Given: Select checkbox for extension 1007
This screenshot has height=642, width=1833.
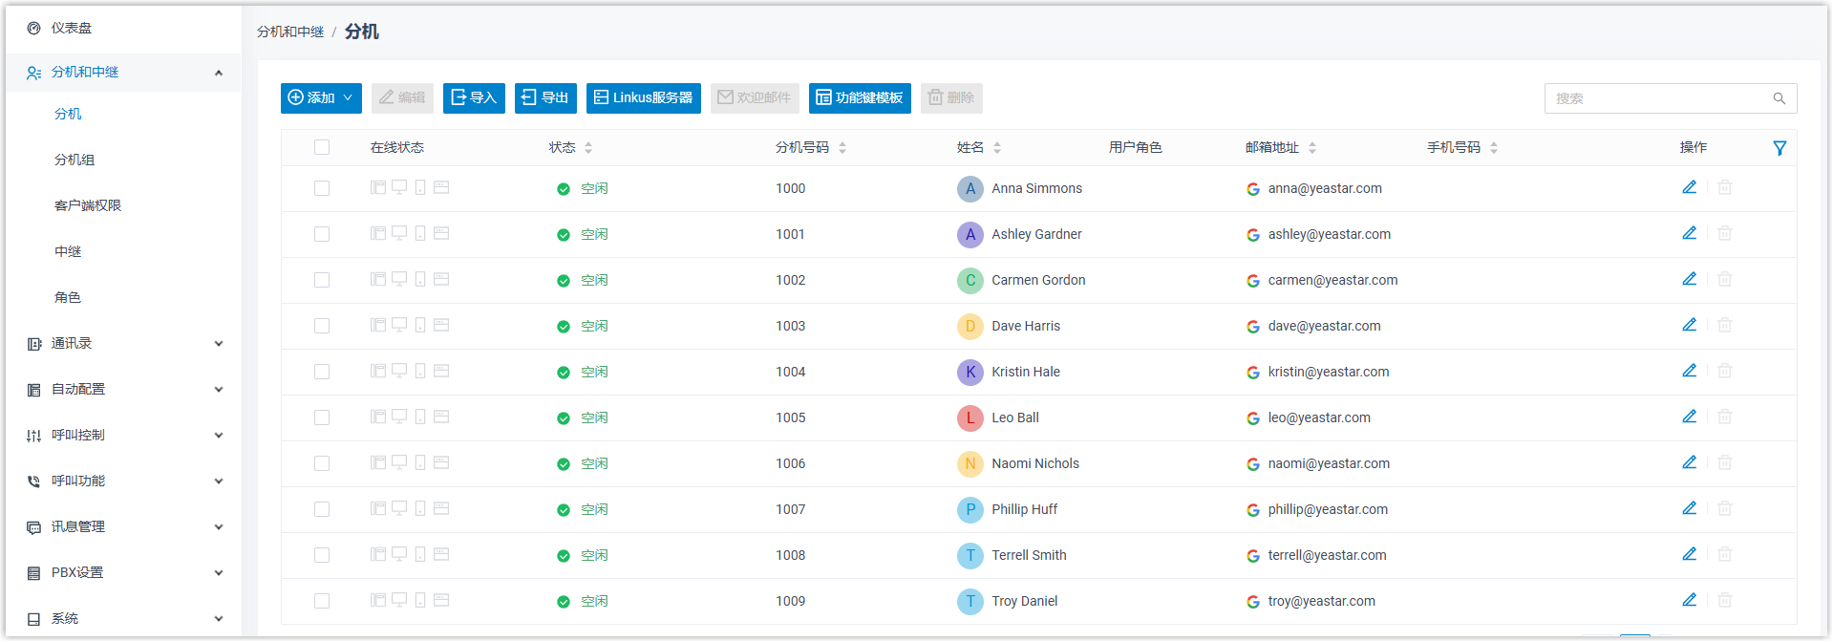Looking at the screenshot, I should pyautogui.click(x=322, y=509).
